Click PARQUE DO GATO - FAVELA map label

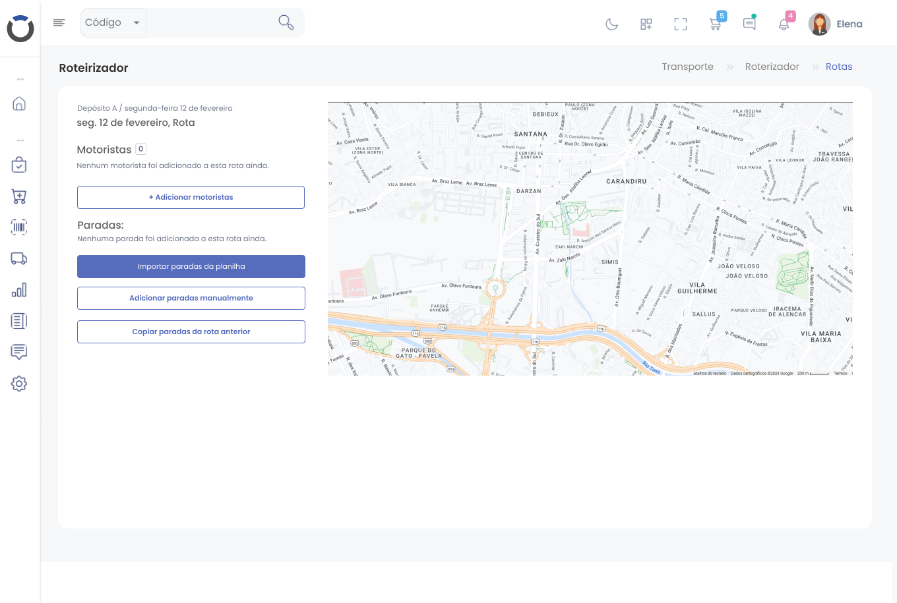[419, 353]
